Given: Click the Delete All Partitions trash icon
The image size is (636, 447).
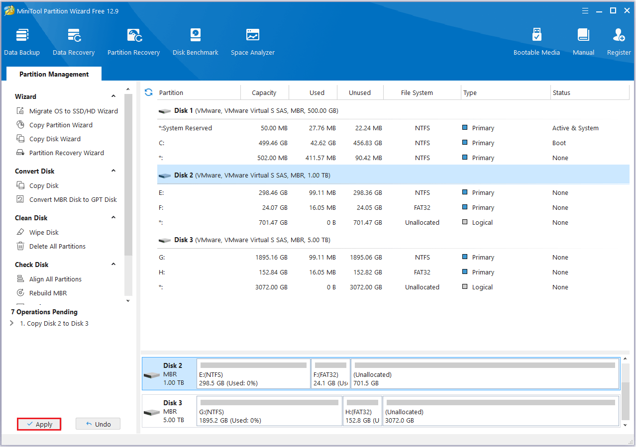Looking at the screenshot, I should tap(20, 246).
